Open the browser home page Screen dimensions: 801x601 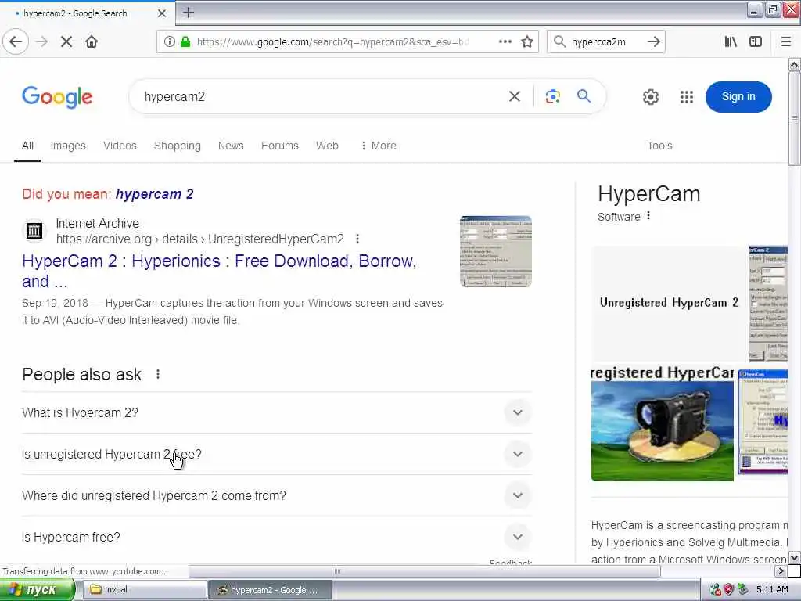[x=92, y=42]
